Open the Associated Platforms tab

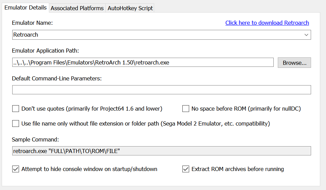coord(77,8)
